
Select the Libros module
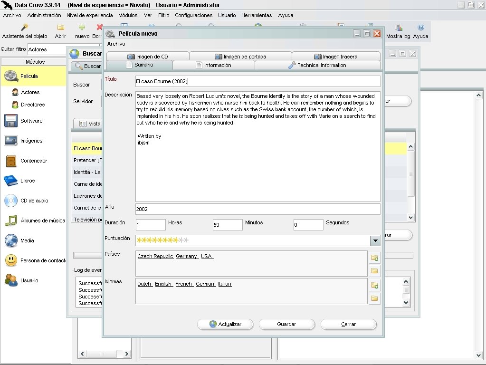19,181
